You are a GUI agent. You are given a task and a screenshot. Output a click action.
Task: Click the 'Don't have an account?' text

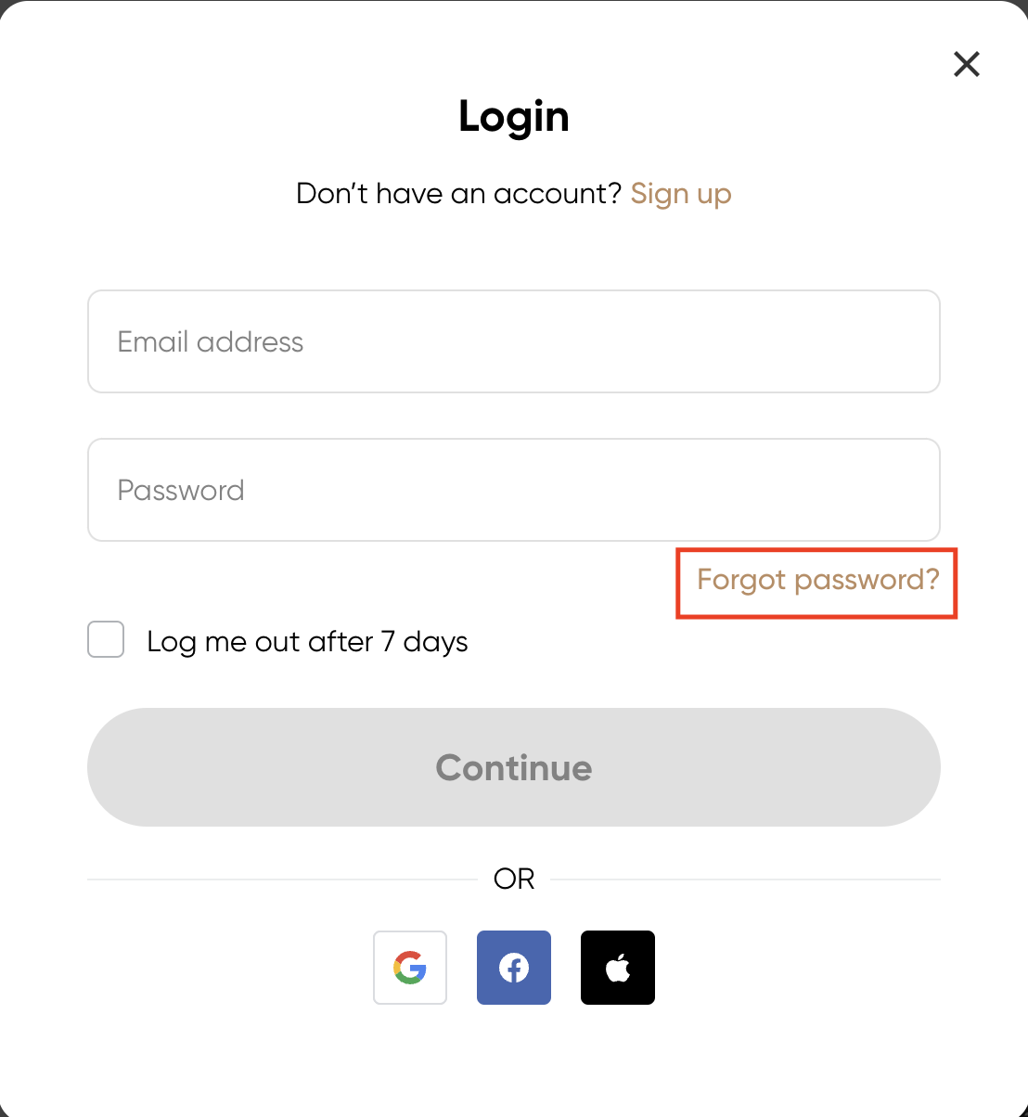[x=458, y=194]
